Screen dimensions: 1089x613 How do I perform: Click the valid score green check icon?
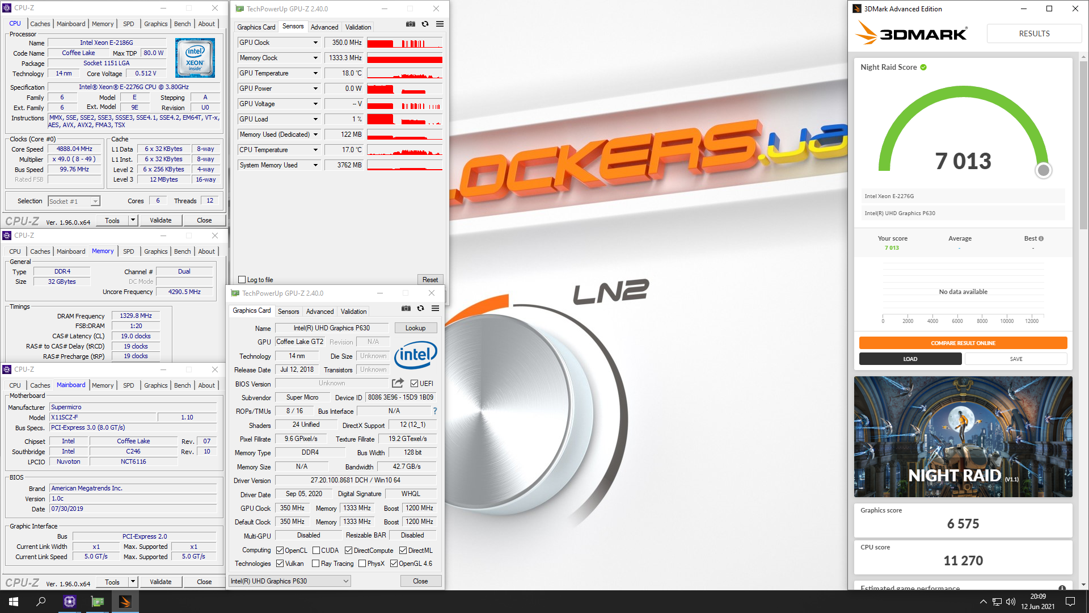pos(923,67)
